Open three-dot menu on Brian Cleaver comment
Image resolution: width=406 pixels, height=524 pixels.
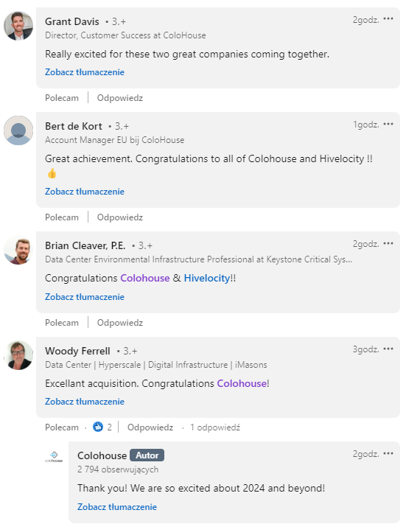(x=388, y=243)
